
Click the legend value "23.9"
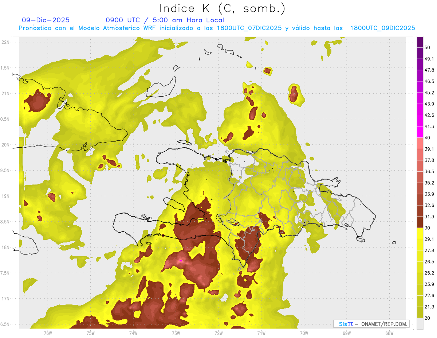(x=429, y=284)
